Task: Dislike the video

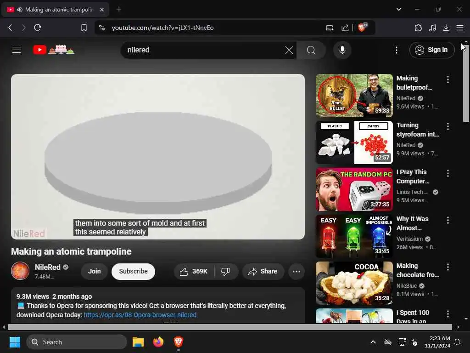Action: pos(226,271)
